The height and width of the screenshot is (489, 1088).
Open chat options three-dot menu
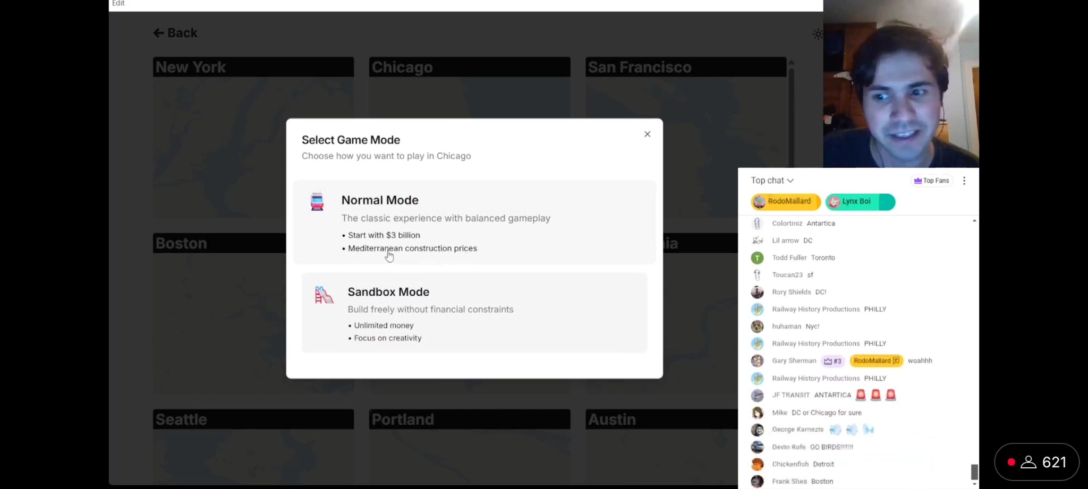click(x=964, y=181)
